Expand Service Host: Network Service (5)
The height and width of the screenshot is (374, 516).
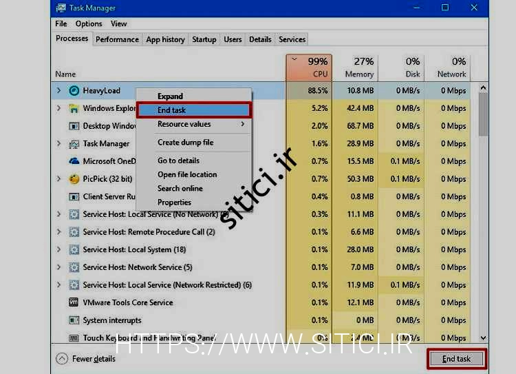pyautogui.click(x=58, y=267)
